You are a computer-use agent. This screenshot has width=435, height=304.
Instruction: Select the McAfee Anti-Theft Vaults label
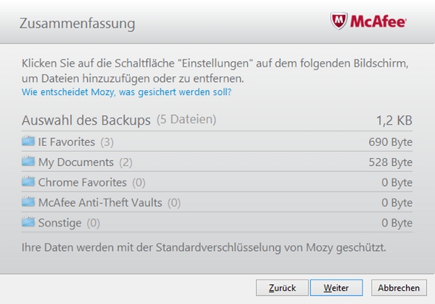click(x=100, y=202)
